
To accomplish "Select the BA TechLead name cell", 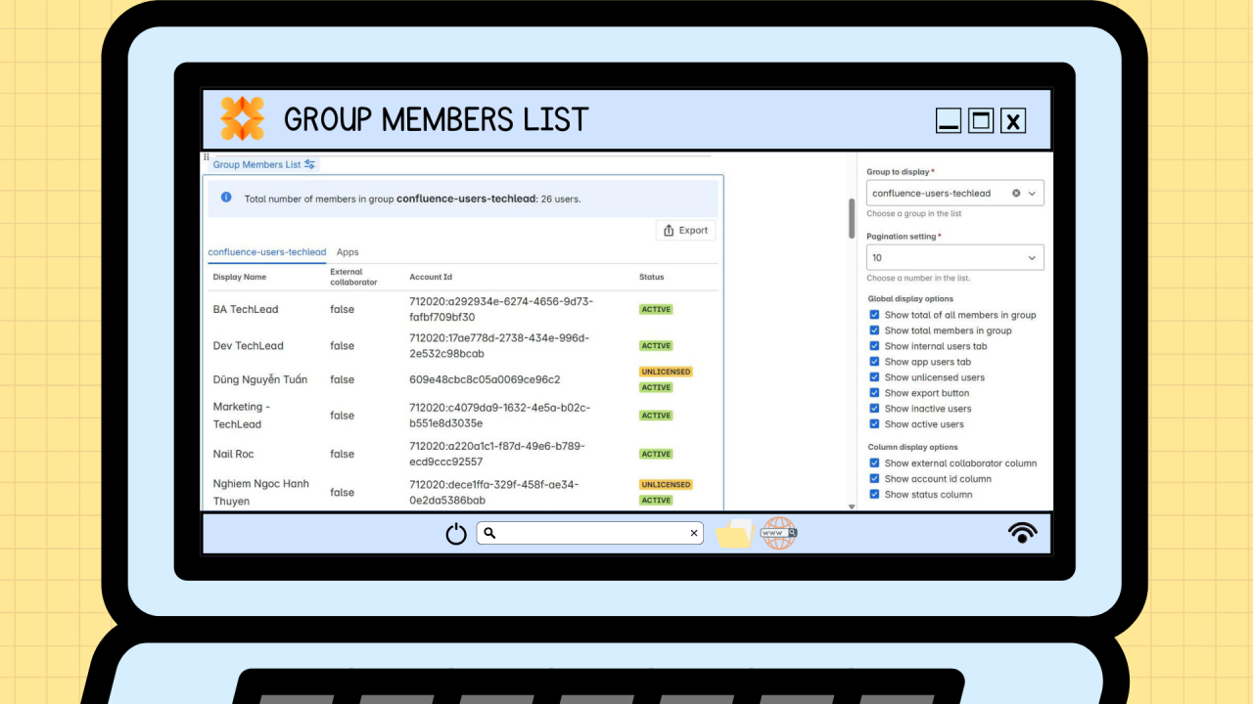I will [x=246, y=310].
